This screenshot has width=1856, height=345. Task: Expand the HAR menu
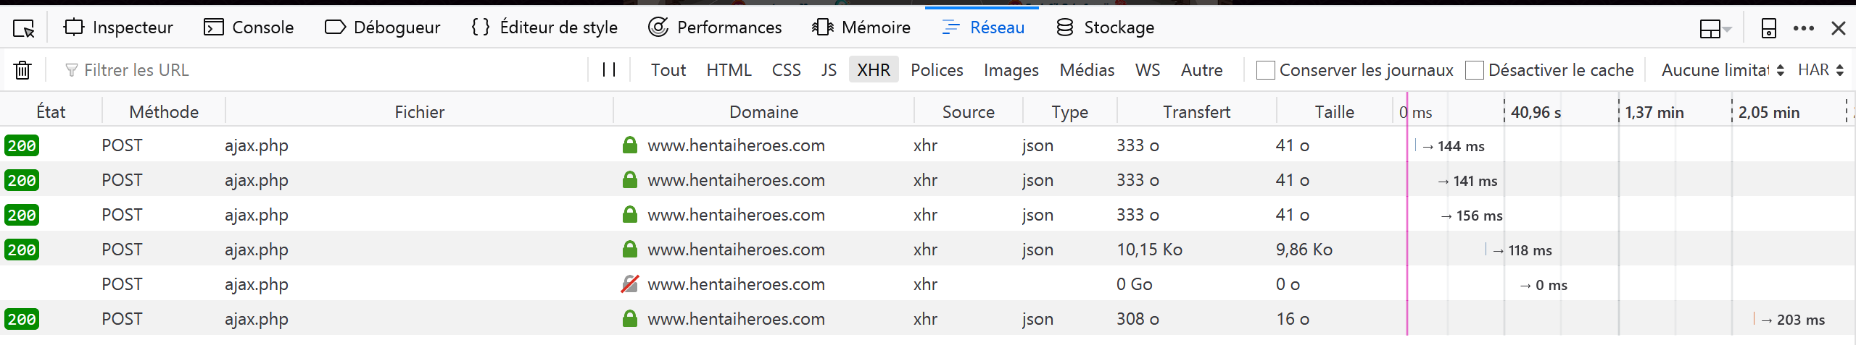coord(1820,70)
